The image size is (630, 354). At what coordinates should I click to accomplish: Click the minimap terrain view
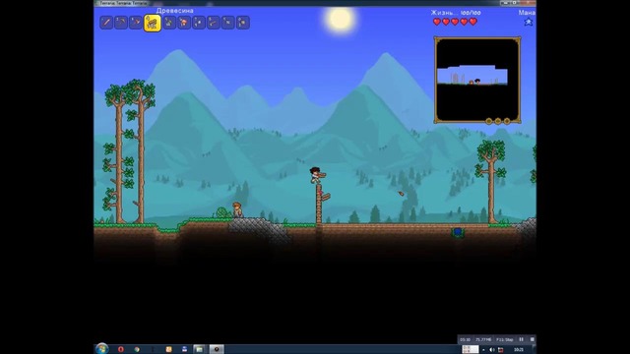tap(476, 80)
